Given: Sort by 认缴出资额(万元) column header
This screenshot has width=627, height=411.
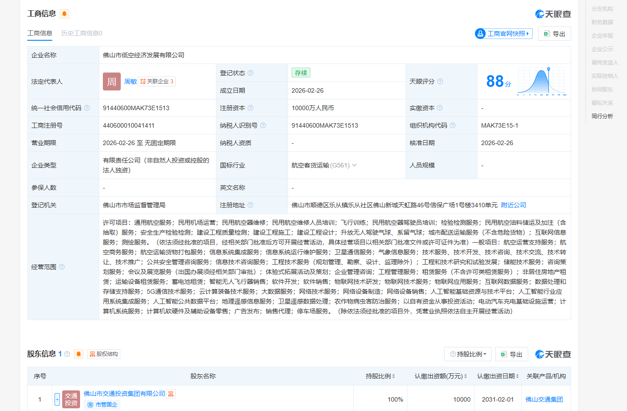Looking at the screenshot, I should 441,376.
